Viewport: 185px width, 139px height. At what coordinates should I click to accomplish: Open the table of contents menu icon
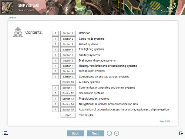(x=5, y=133)
